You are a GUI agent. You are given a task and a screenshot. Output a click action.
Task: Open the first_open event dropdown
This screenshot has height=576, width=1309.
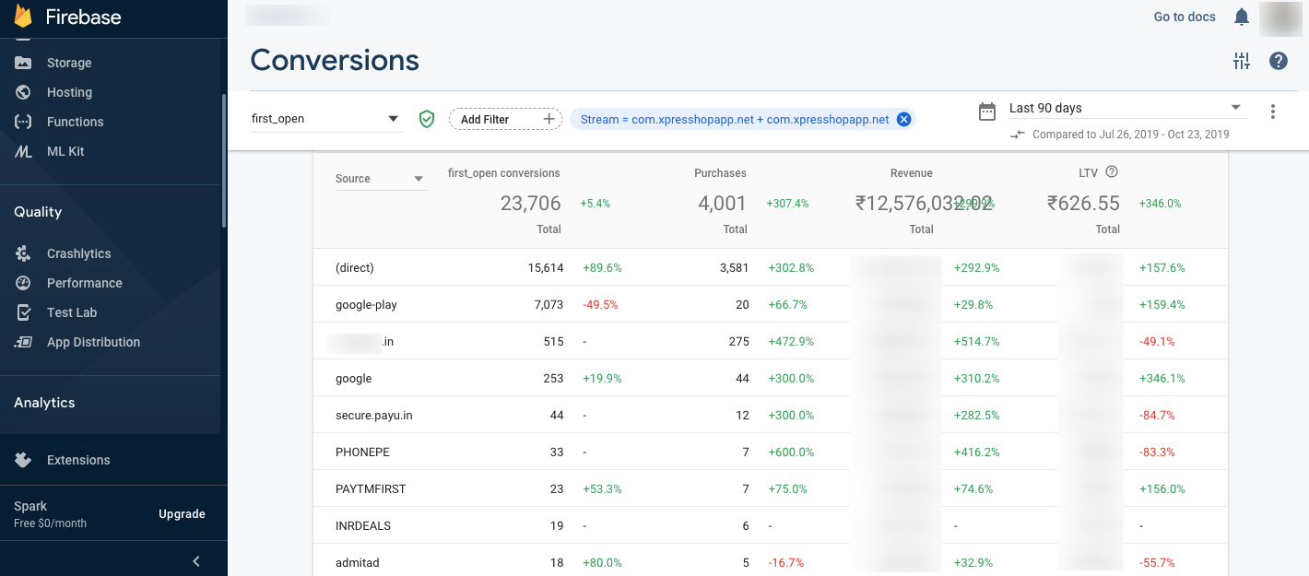tap(327, 119)
